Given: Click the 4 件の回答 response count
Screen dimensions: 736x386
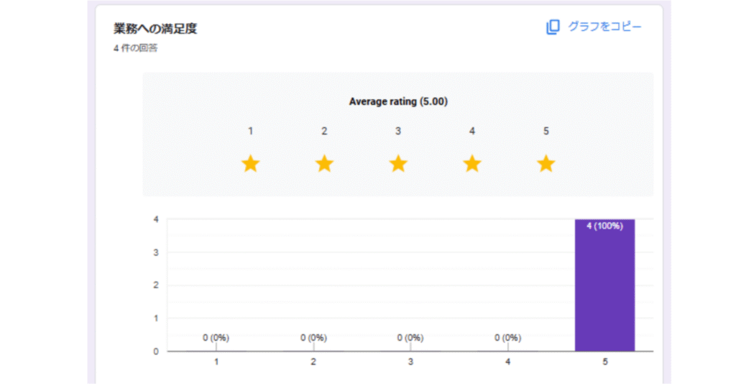Looking at the screenshot, I should pyautogui.click(x=135, y=49).
